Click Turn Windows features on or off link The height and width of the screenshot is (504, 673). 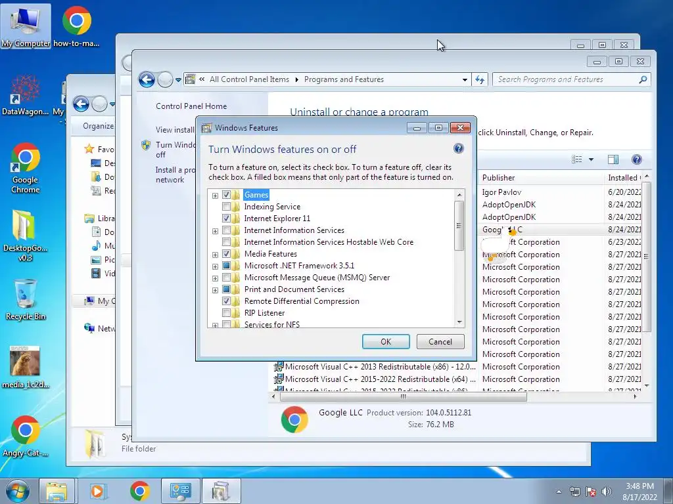point(175,150)
